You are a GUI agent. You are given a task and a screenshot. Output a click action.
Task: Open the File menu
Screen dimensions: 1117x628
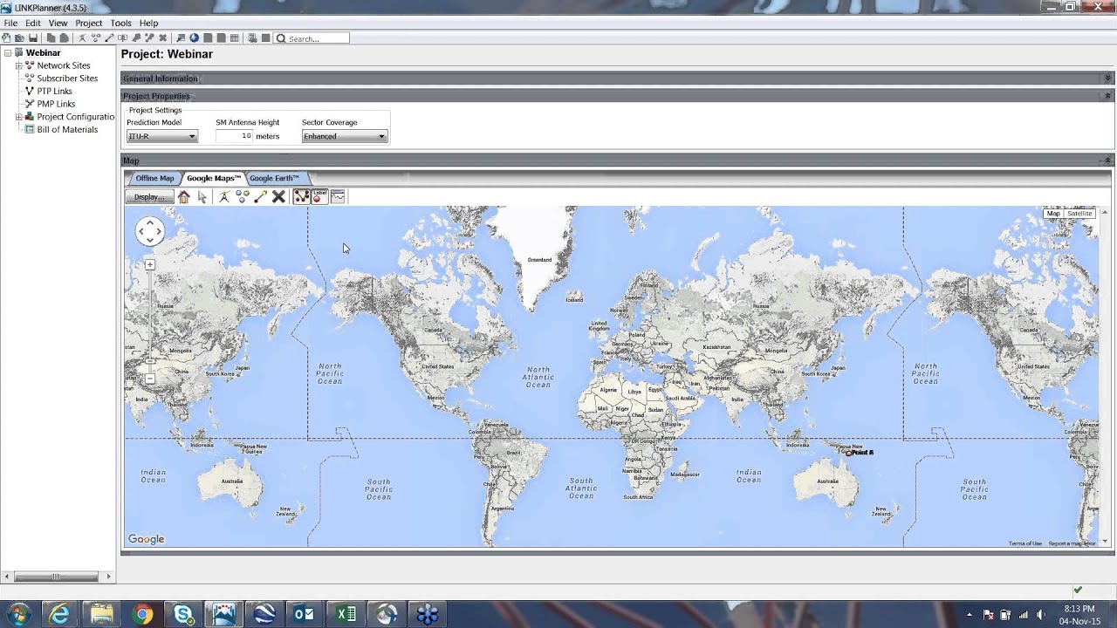(10, 23)
